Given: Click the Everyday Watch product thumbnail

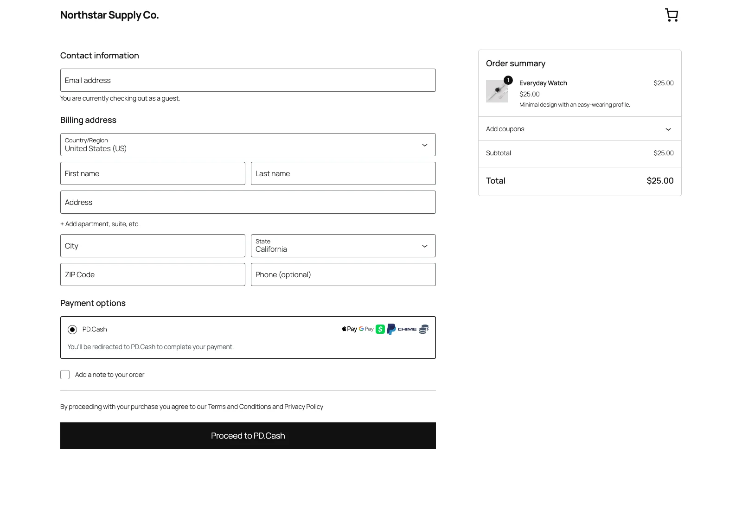Looking at the screenshot, I should [497, 91].
